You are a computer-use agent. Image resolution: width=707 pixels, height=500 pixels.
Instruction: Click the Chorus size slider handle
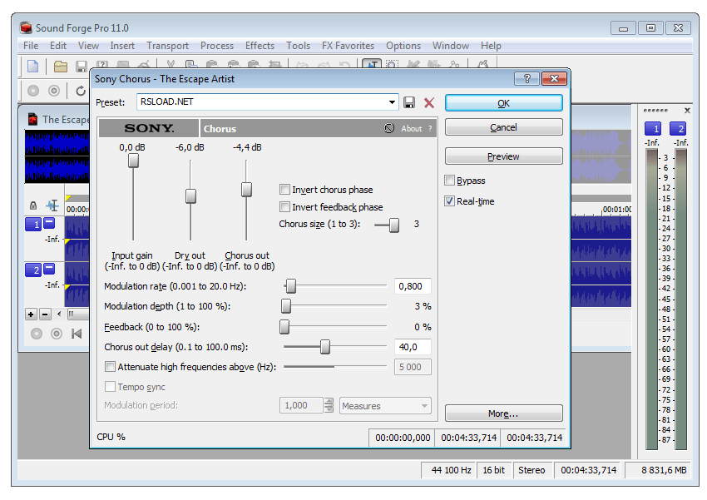tap(394, 225)
